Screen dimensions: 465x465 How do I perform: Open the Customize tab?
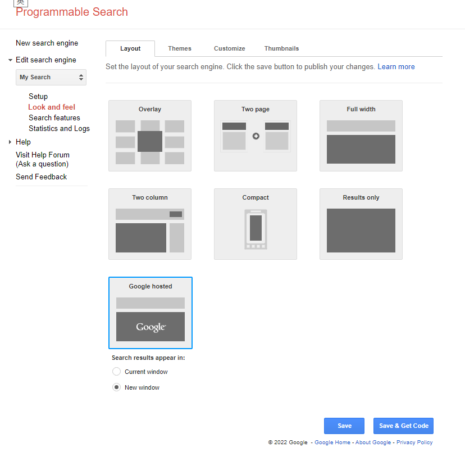point(230,49)
